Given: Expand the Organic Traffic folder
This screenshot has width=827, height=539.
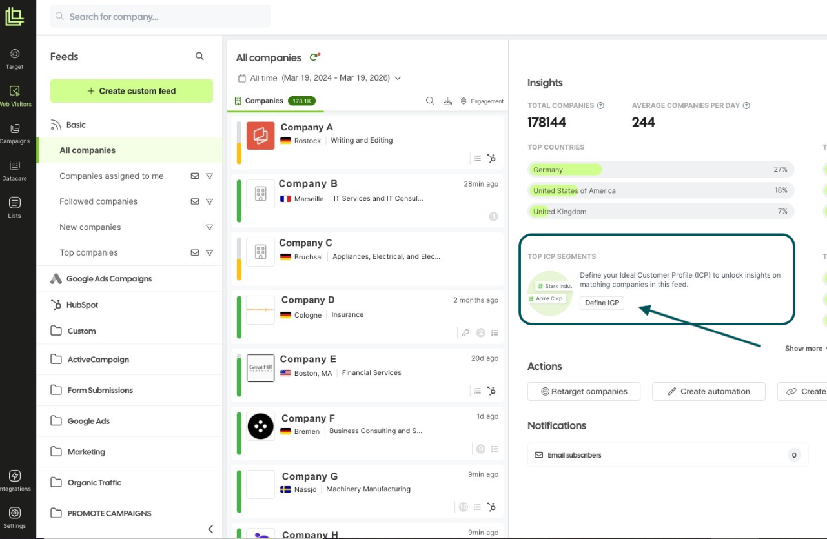Looking at the screenshot, I should click(x=129, y=483).
